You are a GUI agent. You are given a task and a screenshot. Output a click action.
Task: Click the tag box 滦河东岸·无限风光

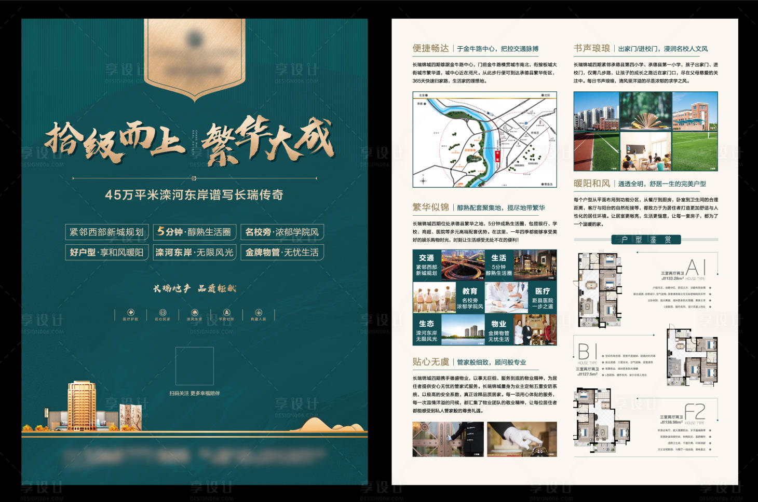click(195, 253)
